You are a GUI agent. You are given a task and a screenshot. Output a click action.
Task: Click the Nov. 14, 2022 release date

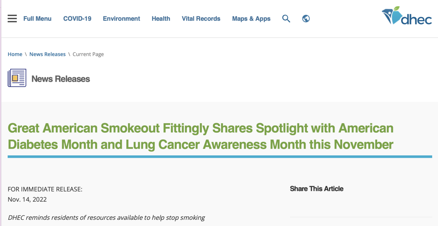coord(27,199)
